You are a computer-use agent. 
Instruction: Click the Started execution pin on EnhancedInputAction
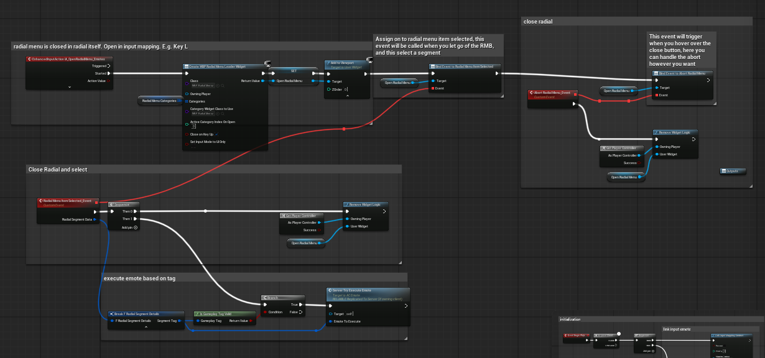pyautogui.click(x=109, y=73)
